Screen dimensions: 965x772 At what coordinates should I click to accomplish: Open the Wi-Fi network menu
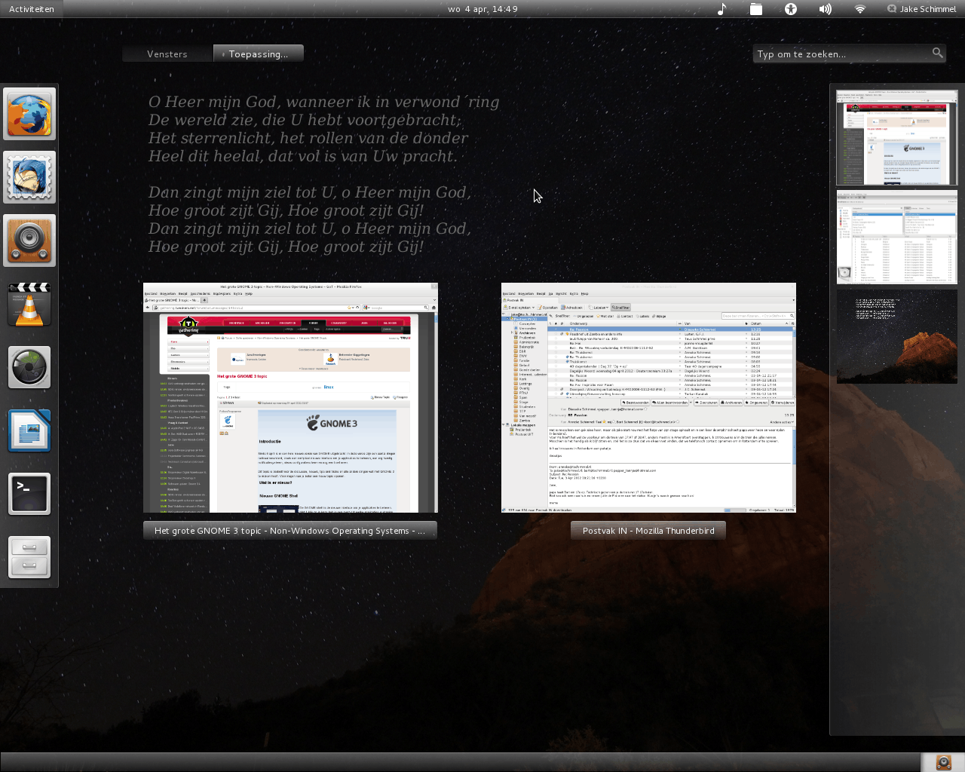[x=860, y=9]
